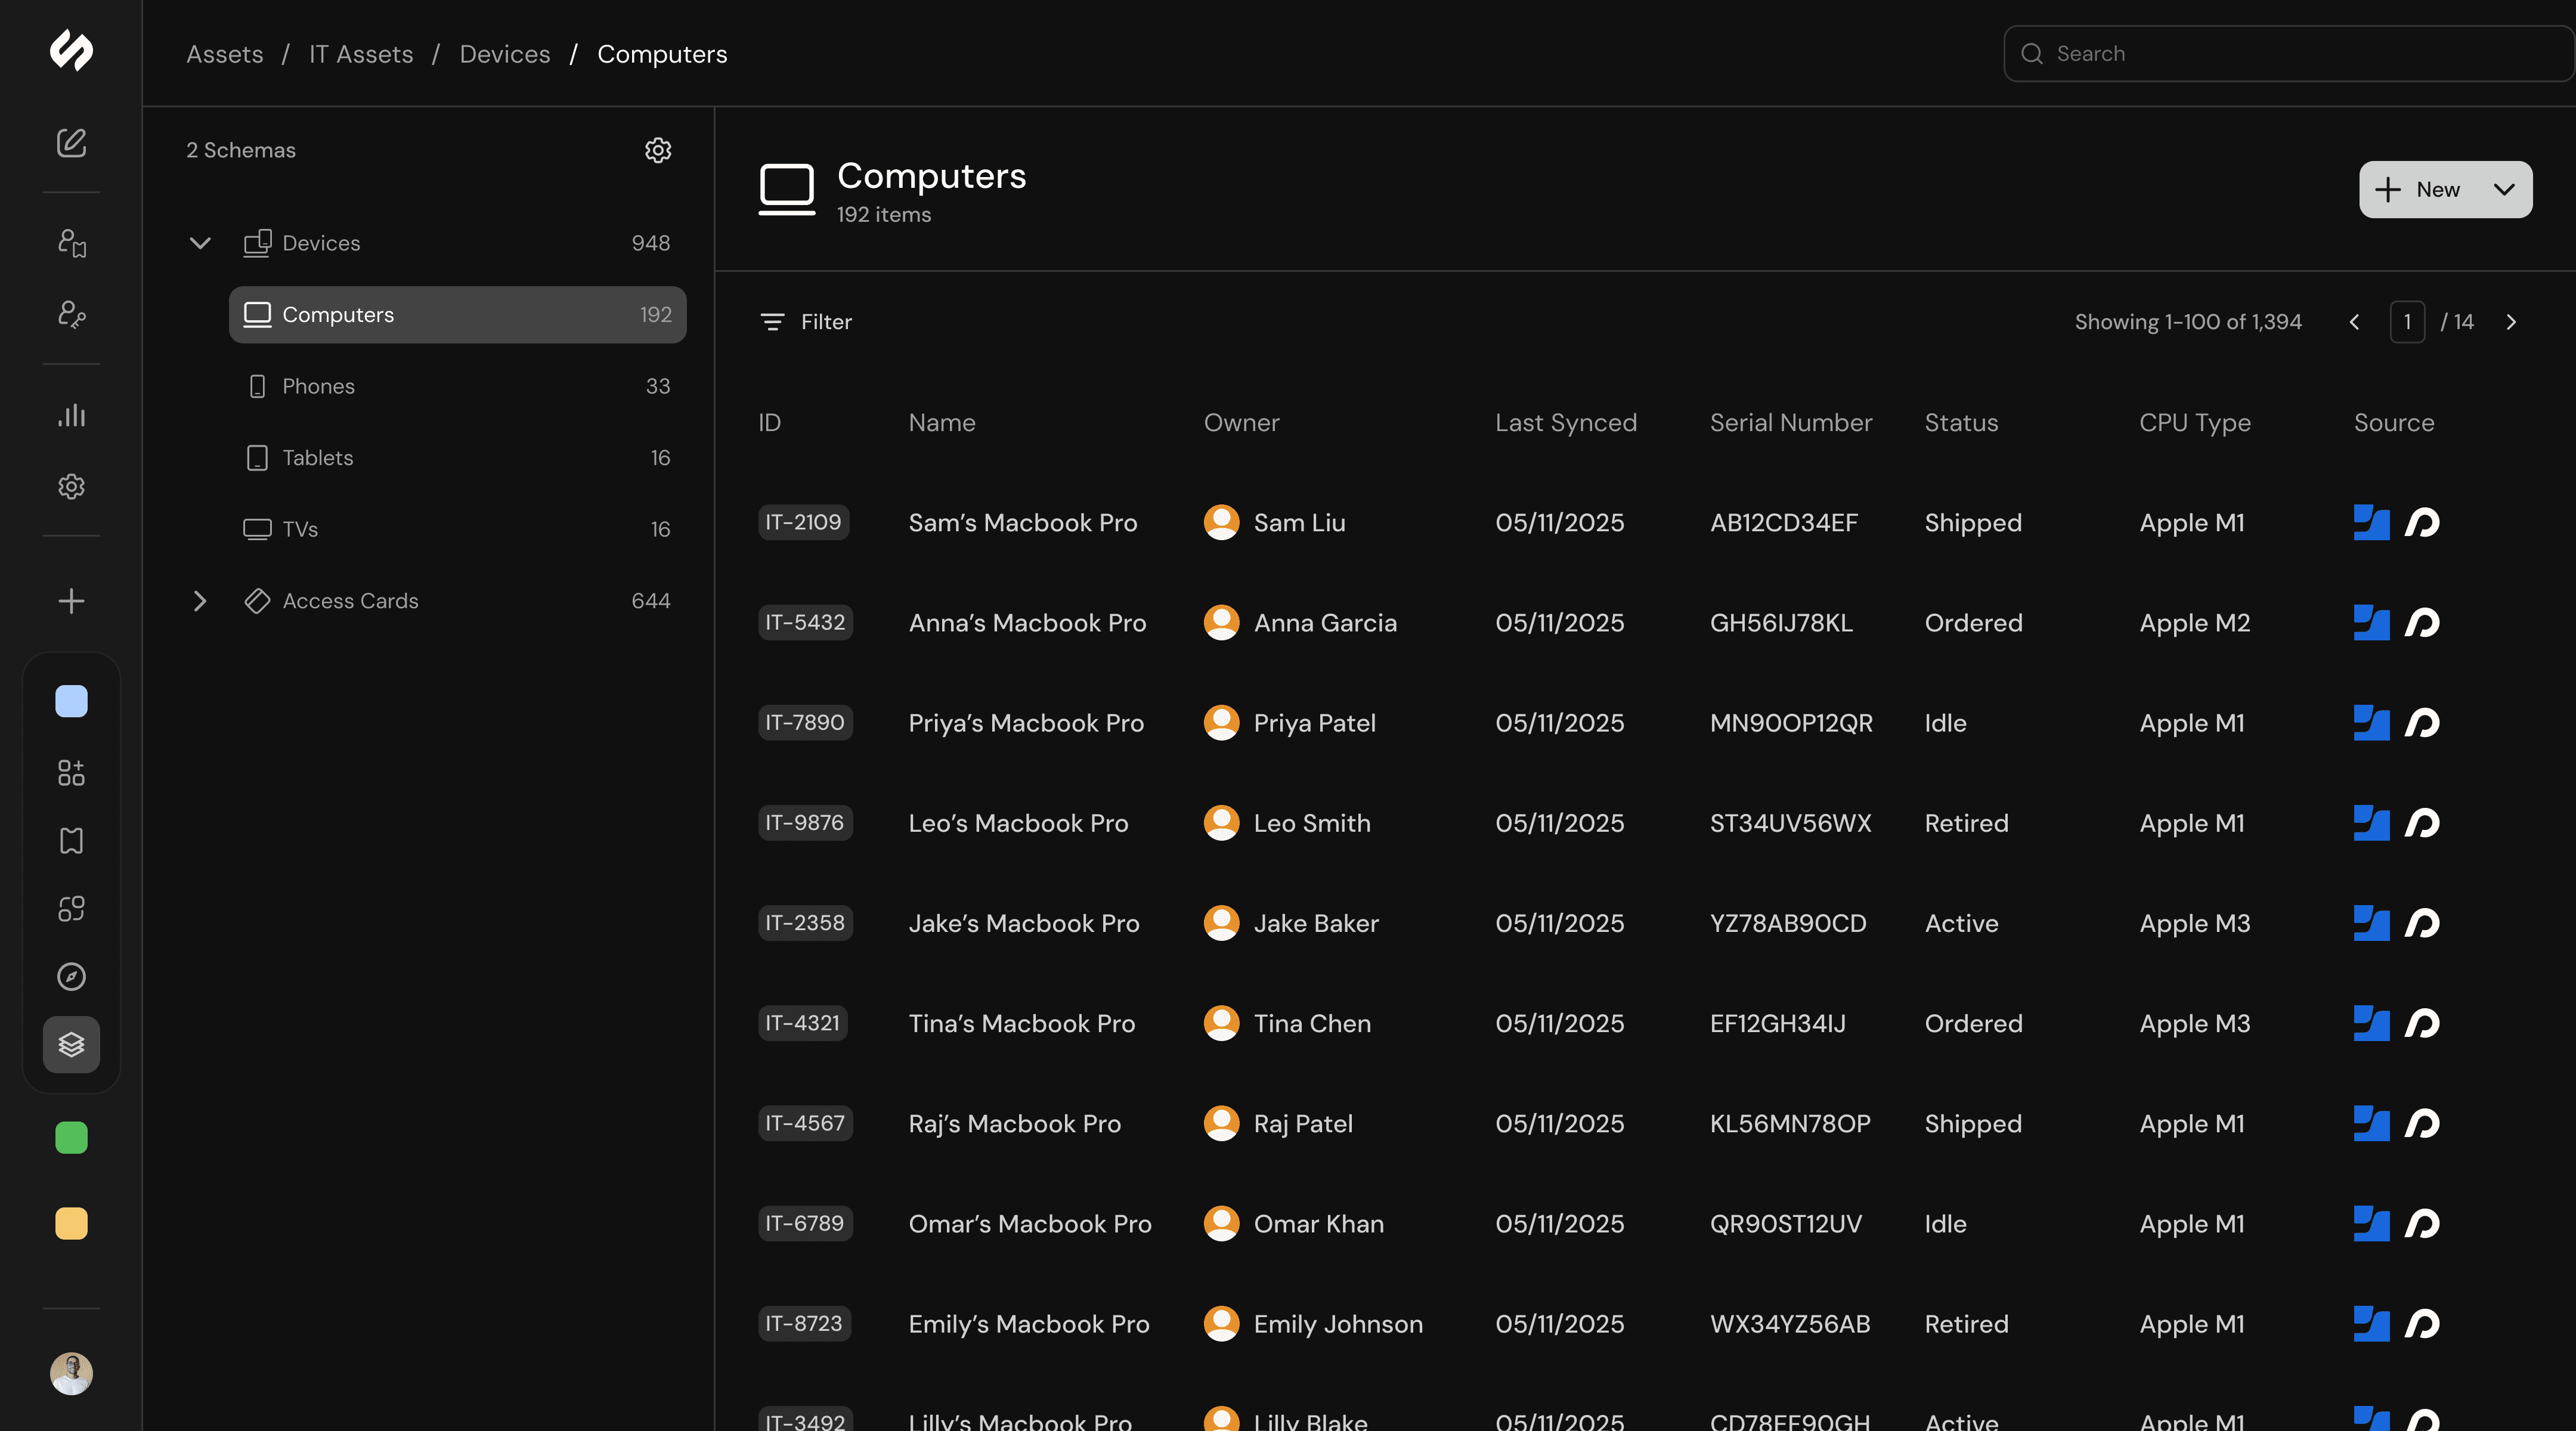Image resolution: width=2576 pixels, height=1431 pixels.
Task: Click the Search input field
Action: [2290, 54]
